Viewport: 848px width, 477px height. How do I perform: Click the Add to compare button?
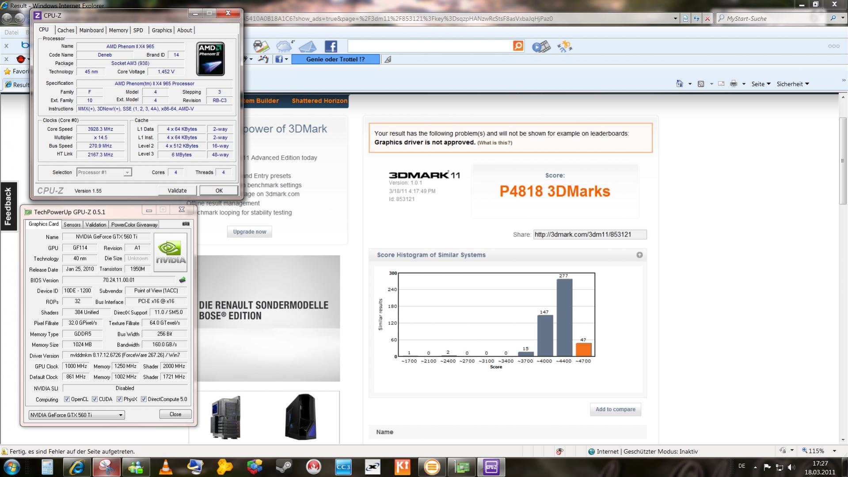[x=615, y=409]
